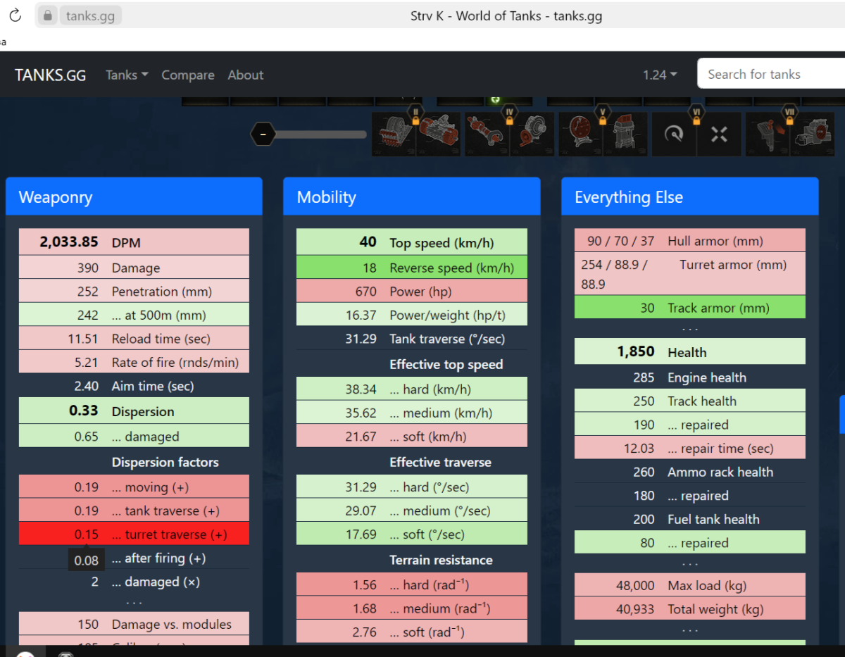This screenshot has width=845, height=657.
Task: Click the Power/weight (hp/t) row
Action: (x=412, y=315)
